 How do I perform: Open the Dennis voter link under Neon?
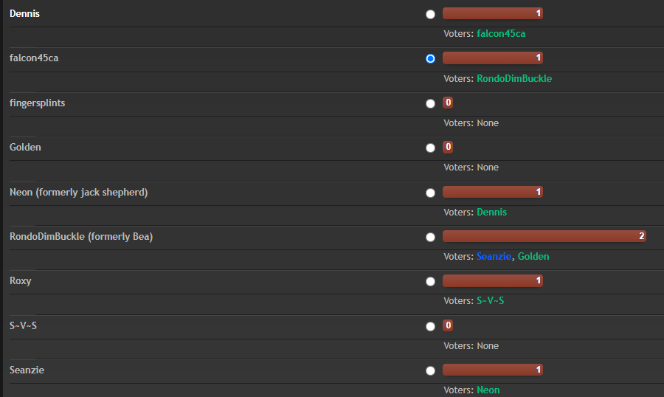coord(491,212)
